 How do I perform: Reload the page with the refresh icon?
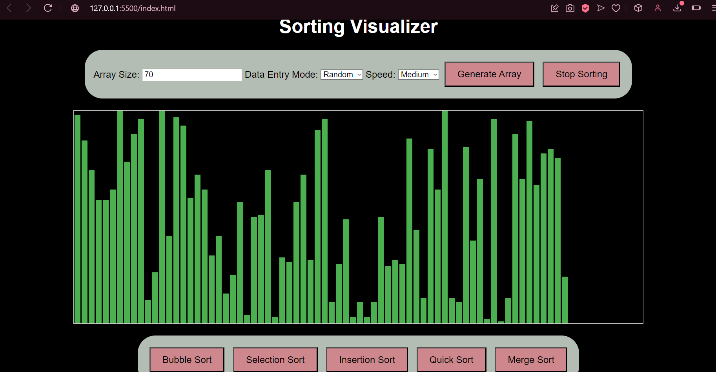48,8
